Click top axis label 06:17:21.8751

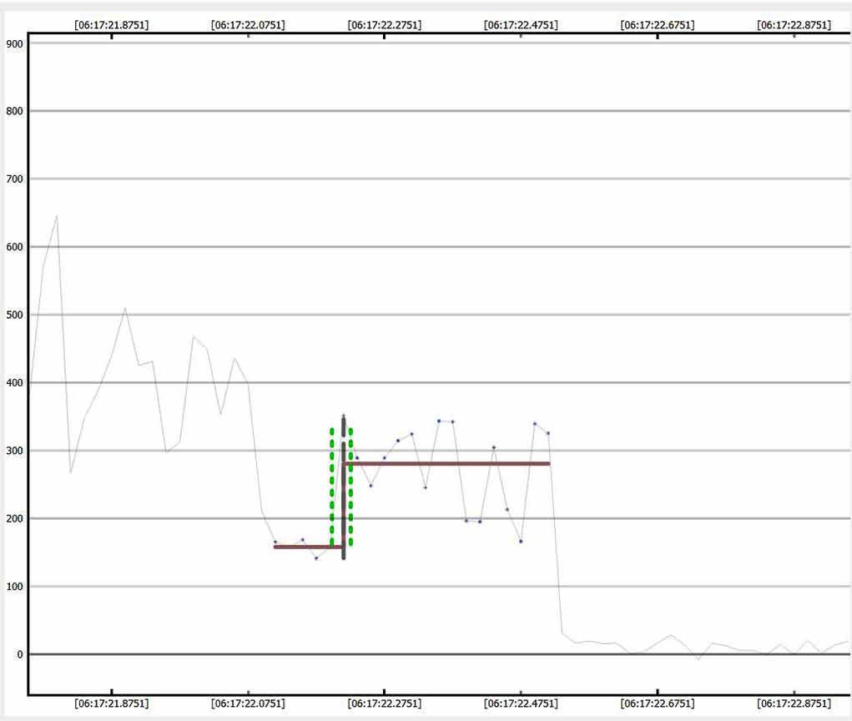pyautogui.click(x=112, y=25)
